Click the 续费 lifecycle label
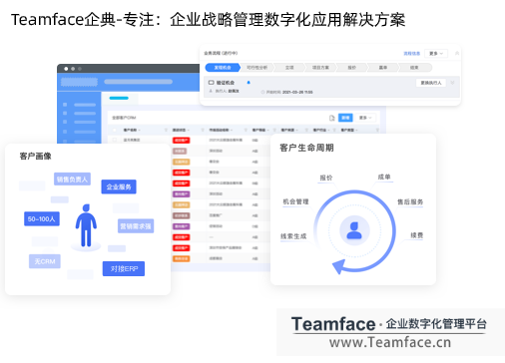The width and height of the screenshot is (505, 363). (x=417, y=235)
